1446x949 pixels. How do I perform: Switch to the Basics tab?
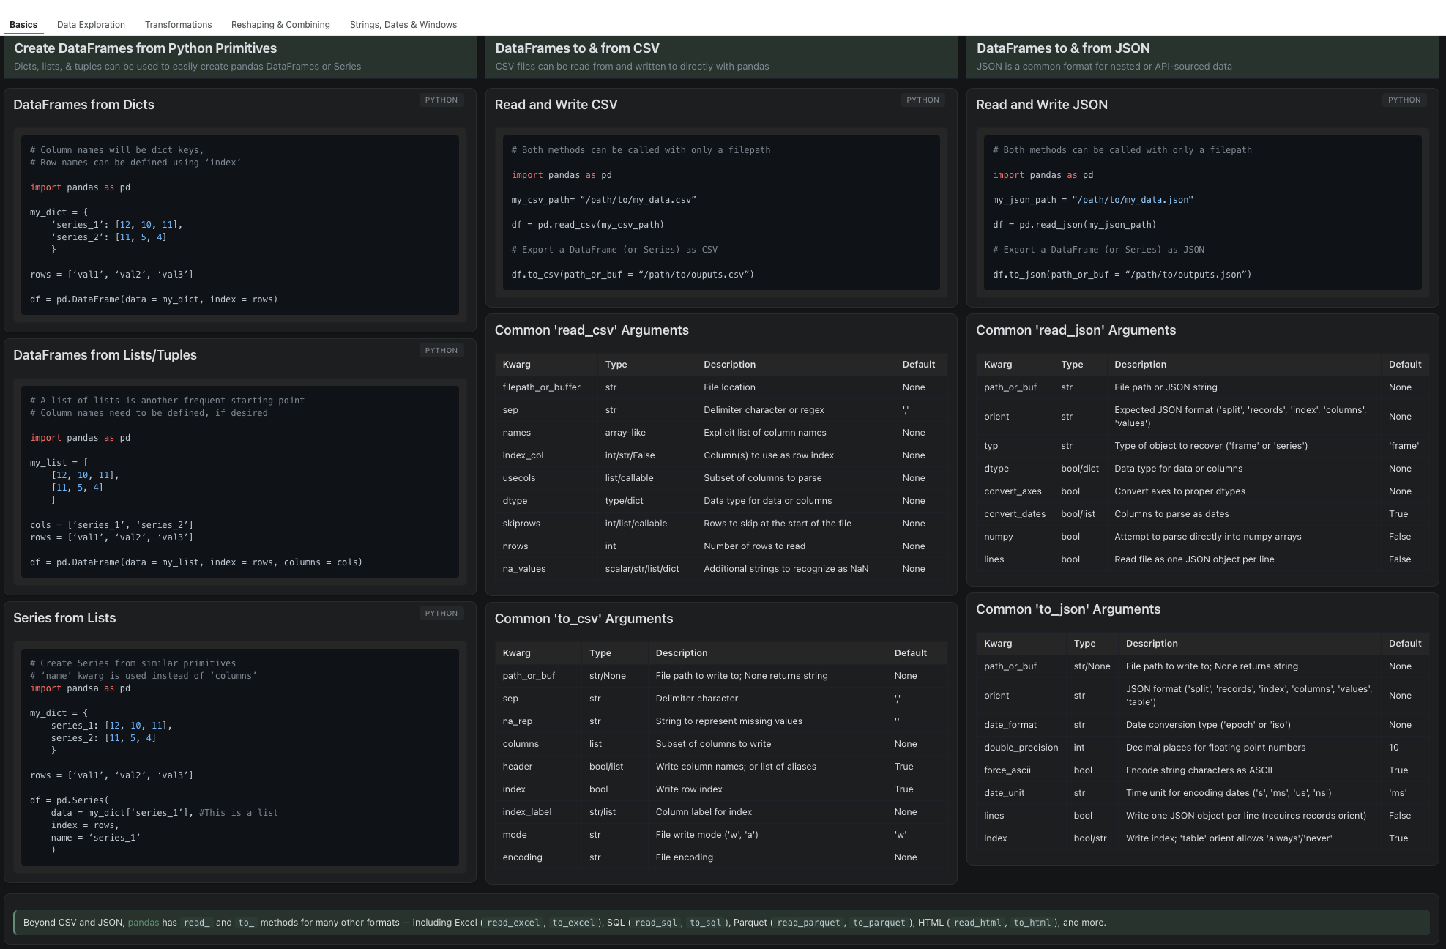coord(23,24)
